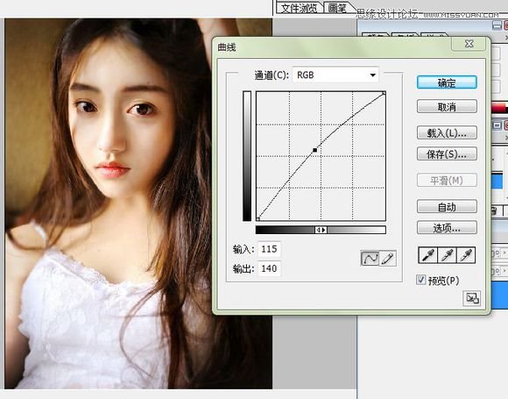
Task: Close the 曲线 curves dialog
Action: pyautogui.click(x=469, y=44)
